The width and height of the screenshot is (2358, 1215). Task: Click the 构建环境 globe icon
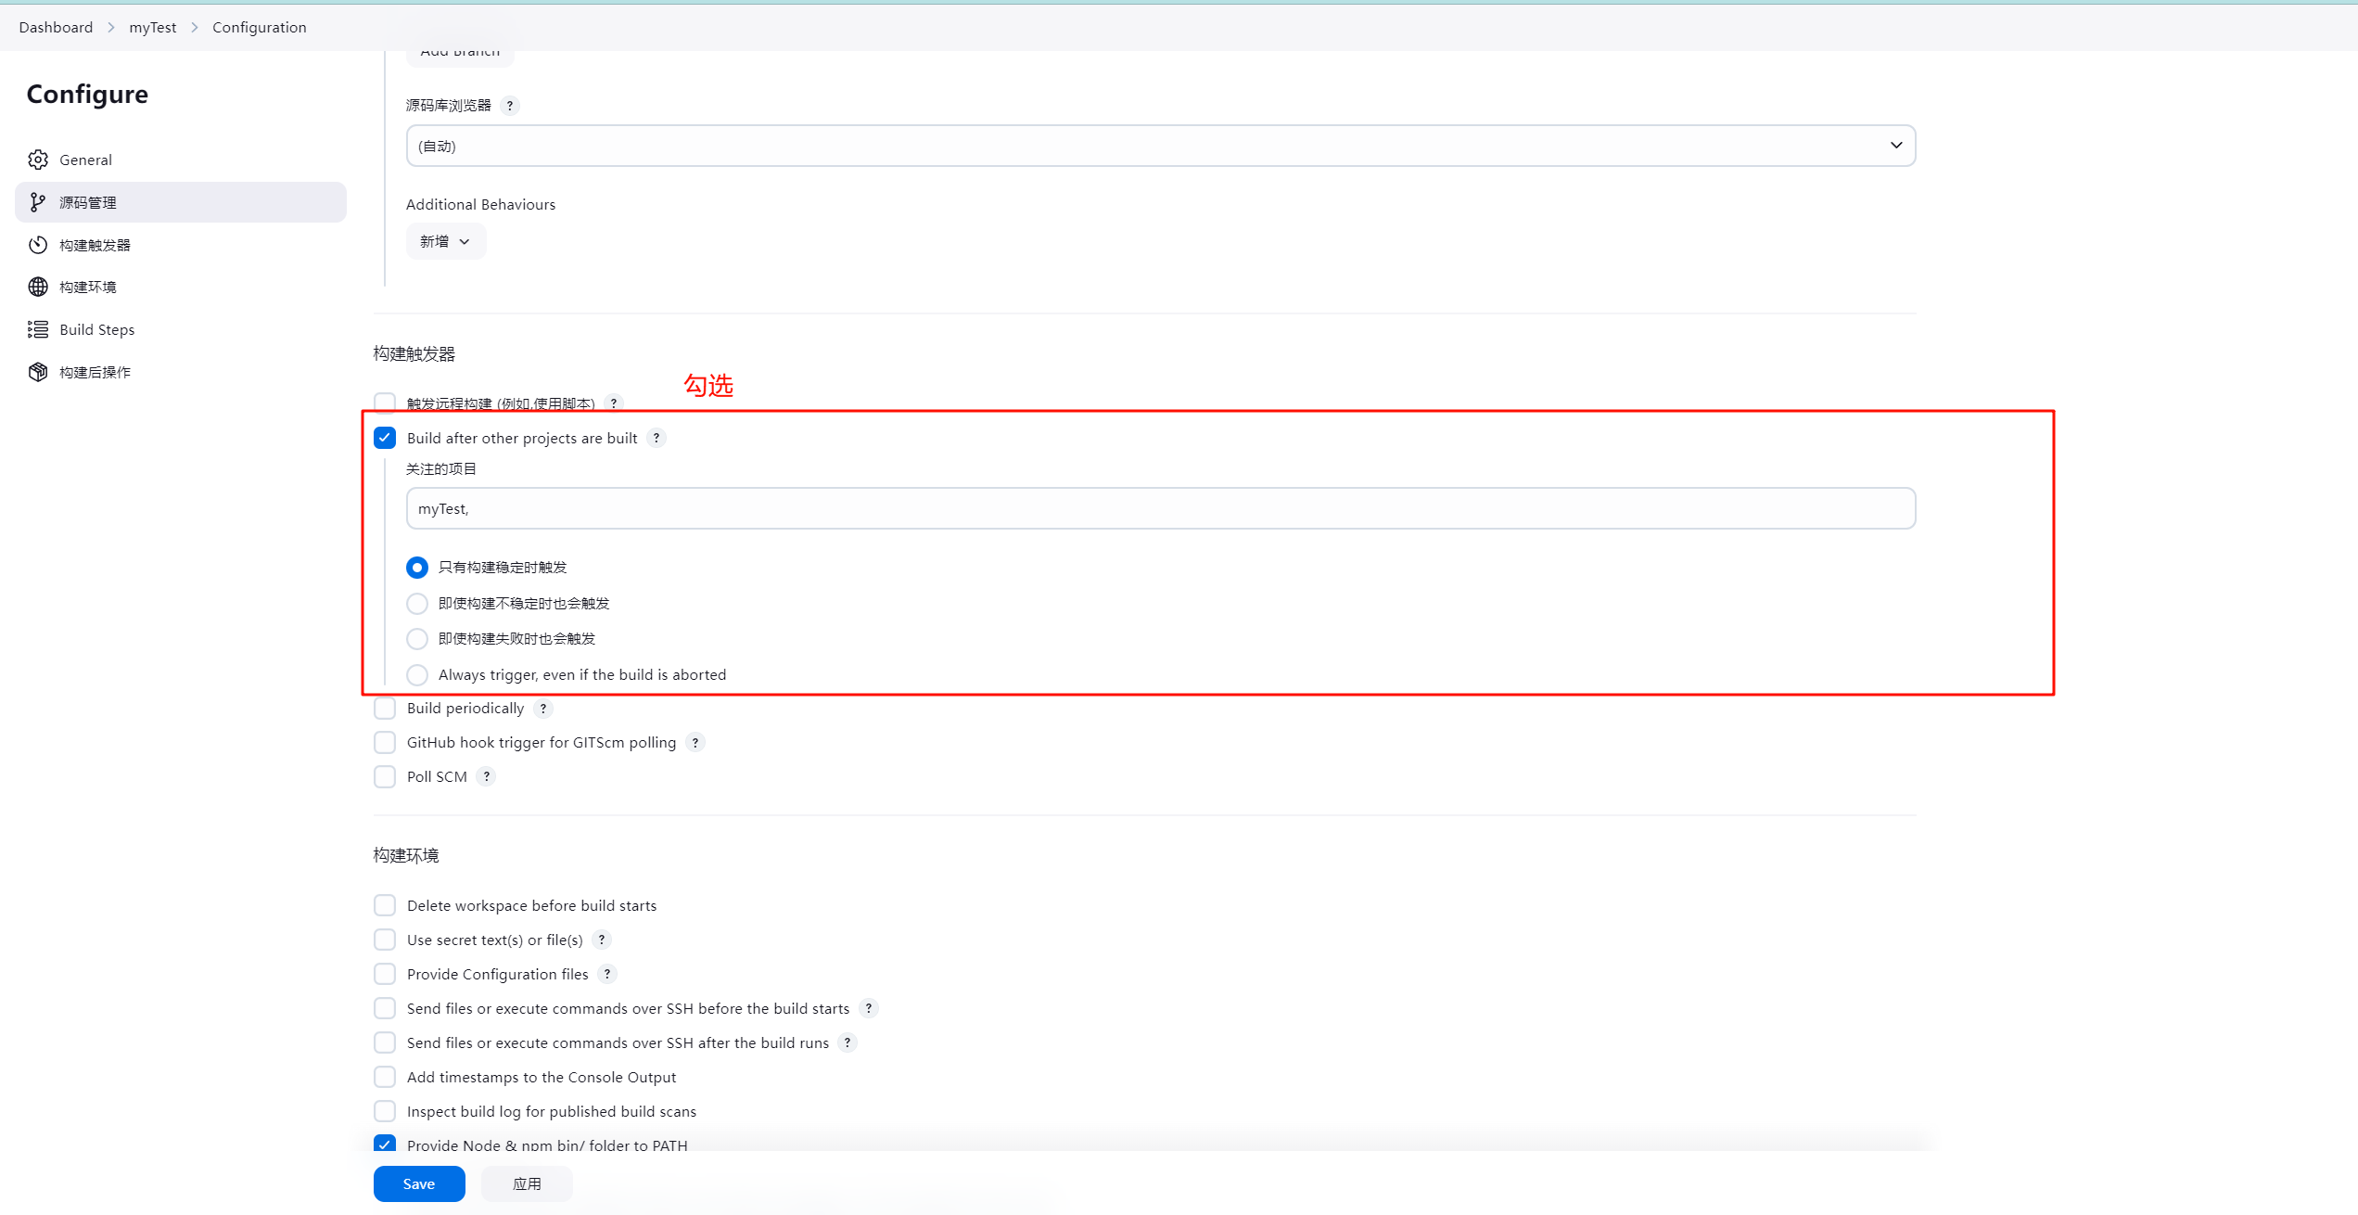38,287
